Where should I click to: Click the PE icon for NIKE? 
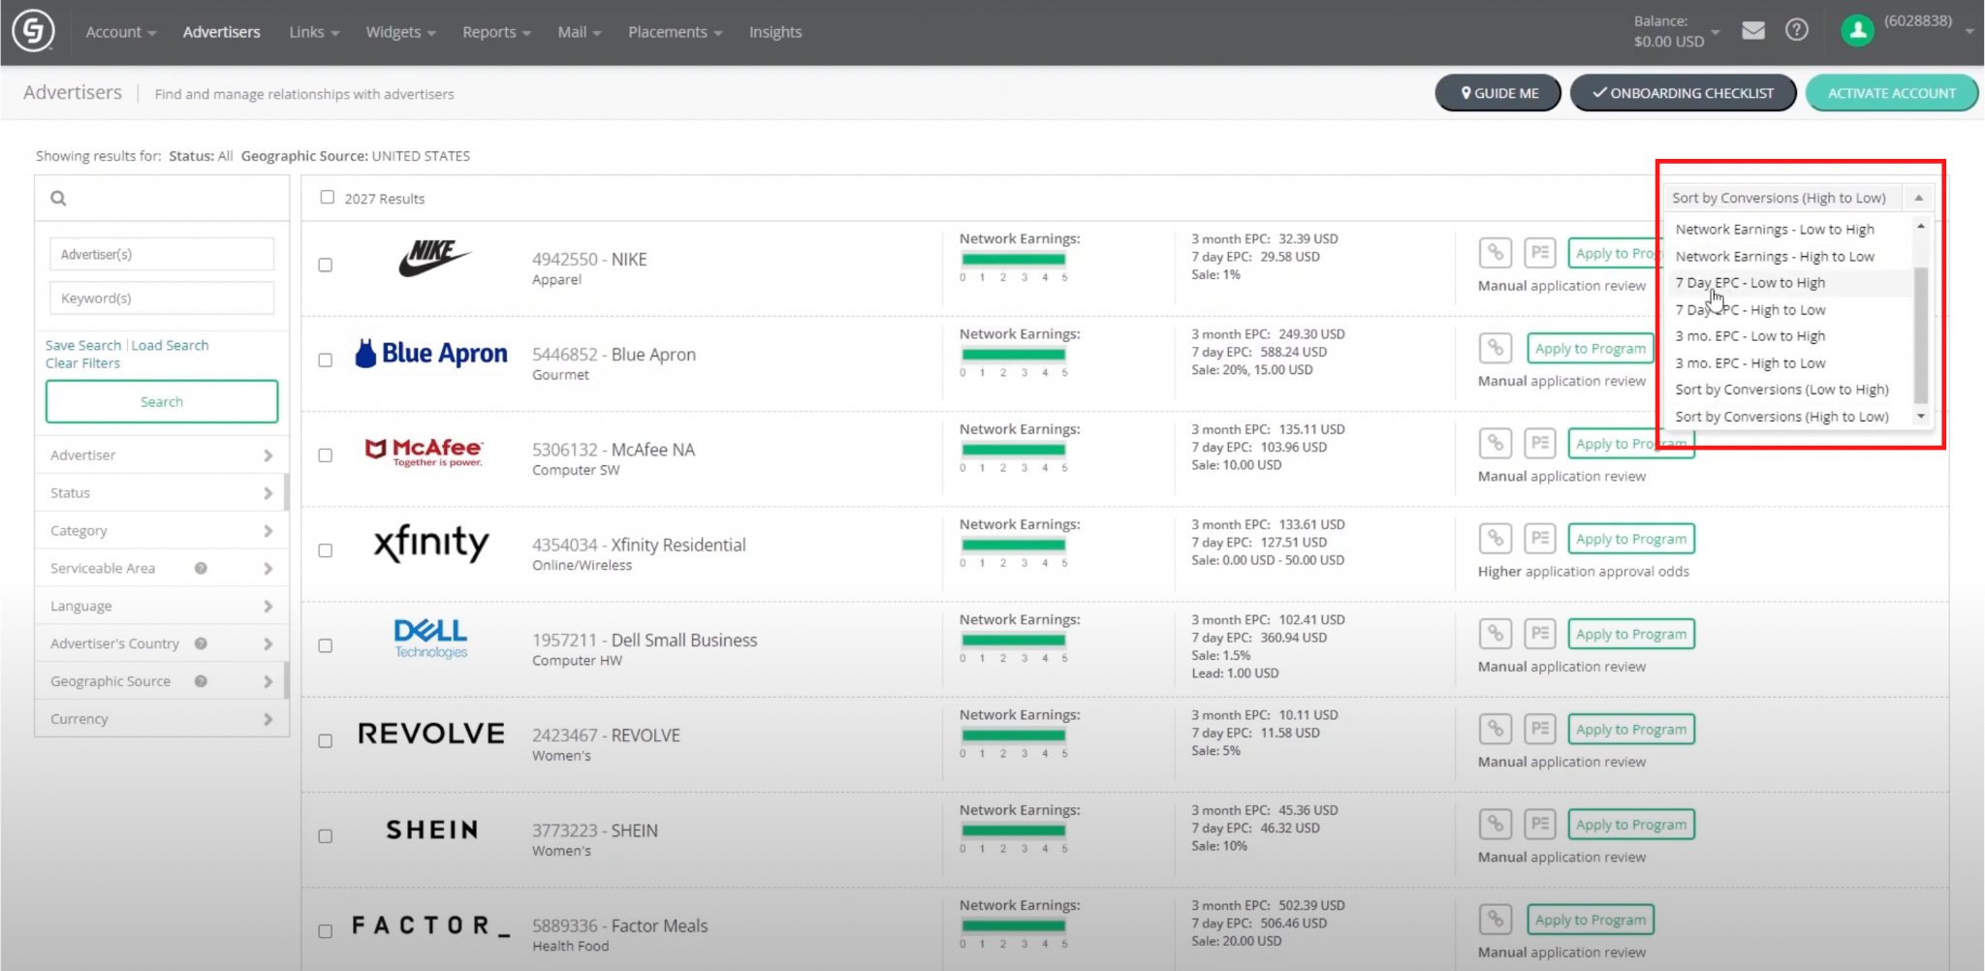(1539, 253)
